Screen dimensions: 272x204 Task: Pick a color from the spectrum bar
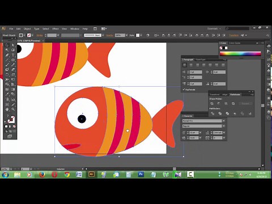pyautogui.click(x=240, y=54)
